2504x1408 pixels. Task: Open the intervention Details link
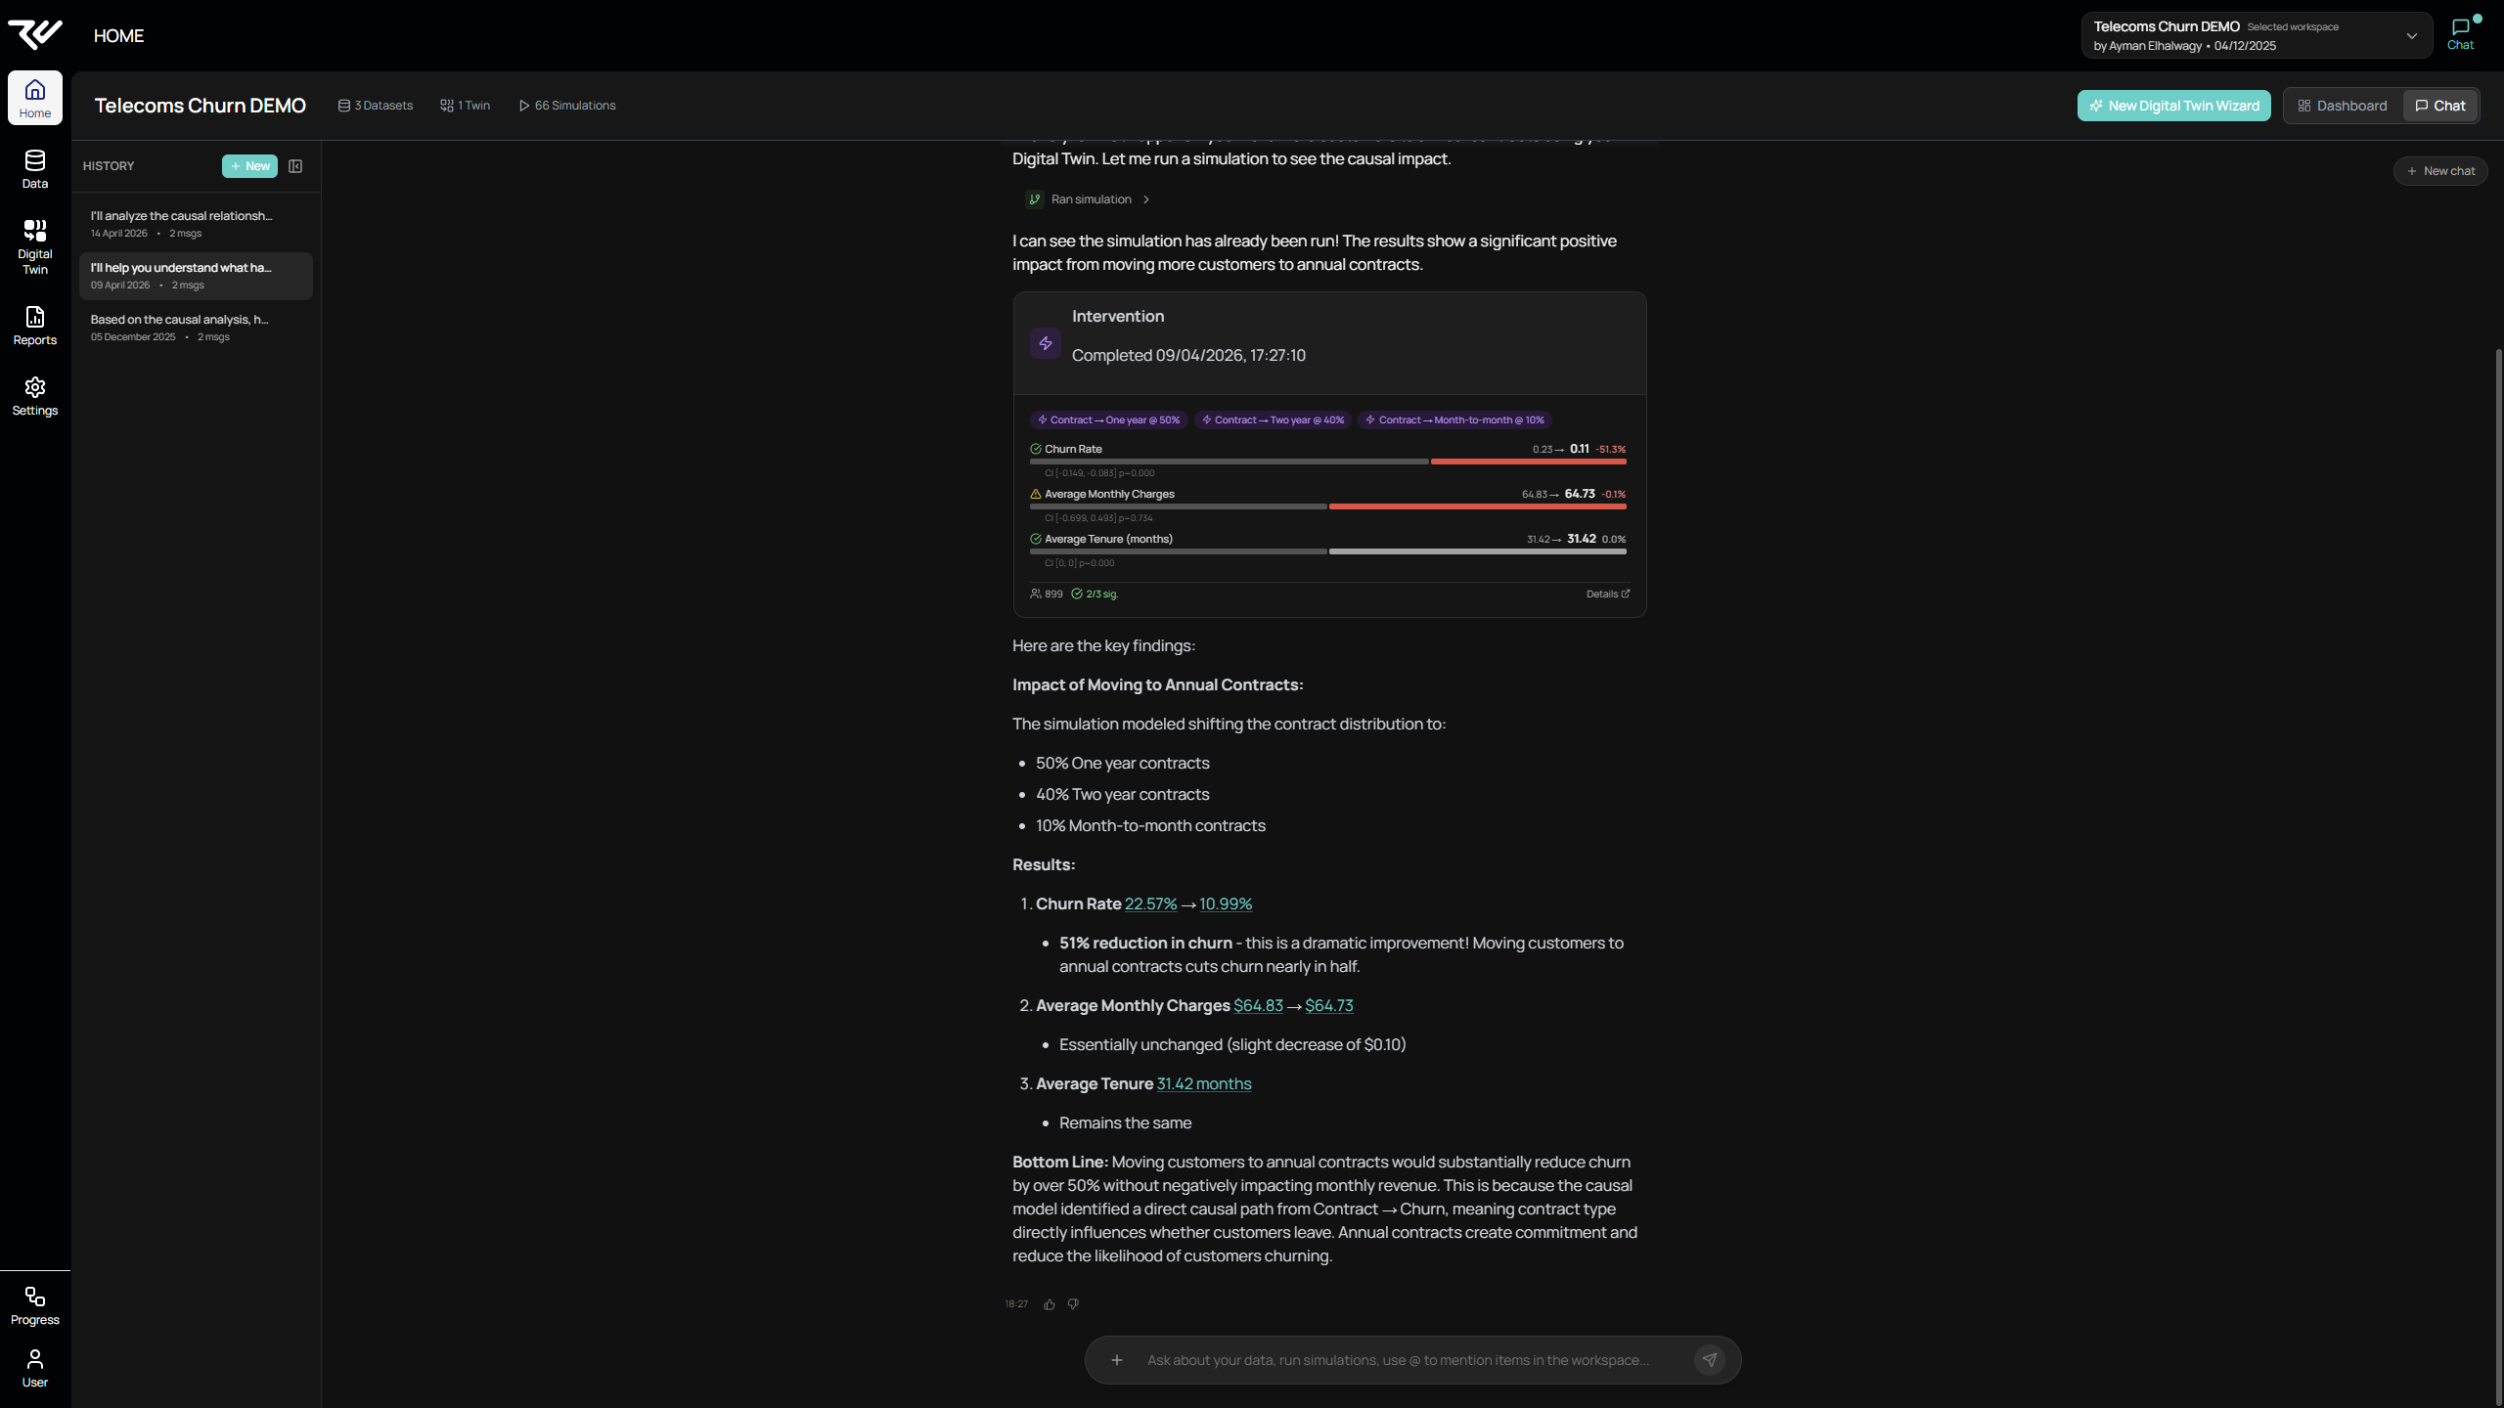pyautogui.click(x=1607, y=594)
